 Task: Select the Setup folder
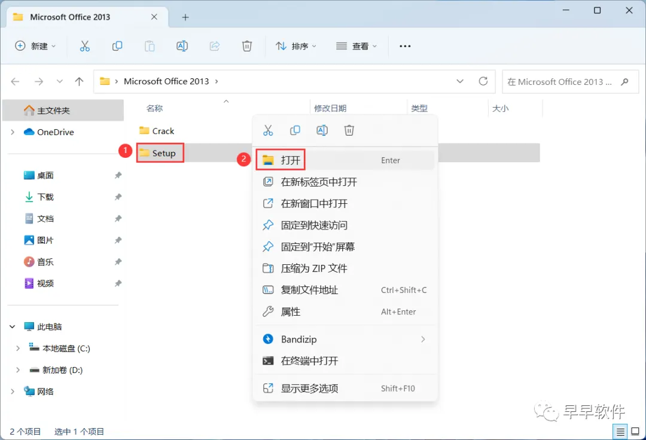(x=157, y=153)
